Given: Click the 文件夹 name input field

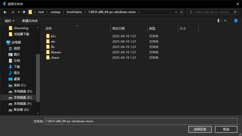Looking at the screenshot, I should [x=141, y=121].
